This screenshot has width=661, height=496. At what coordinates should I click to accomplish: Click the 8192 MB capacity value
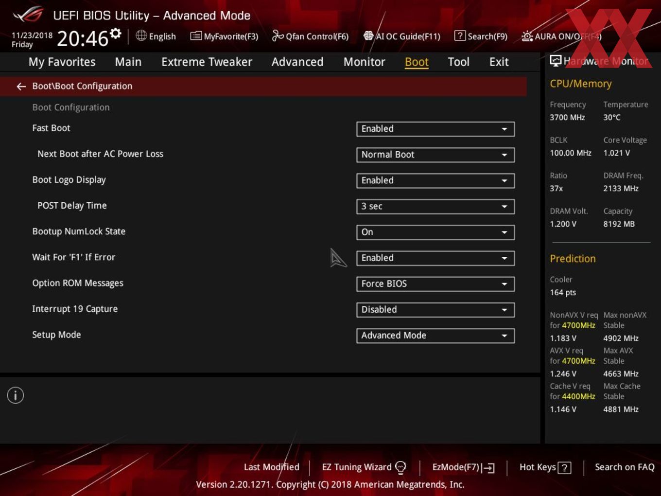(x=619, y=224)
